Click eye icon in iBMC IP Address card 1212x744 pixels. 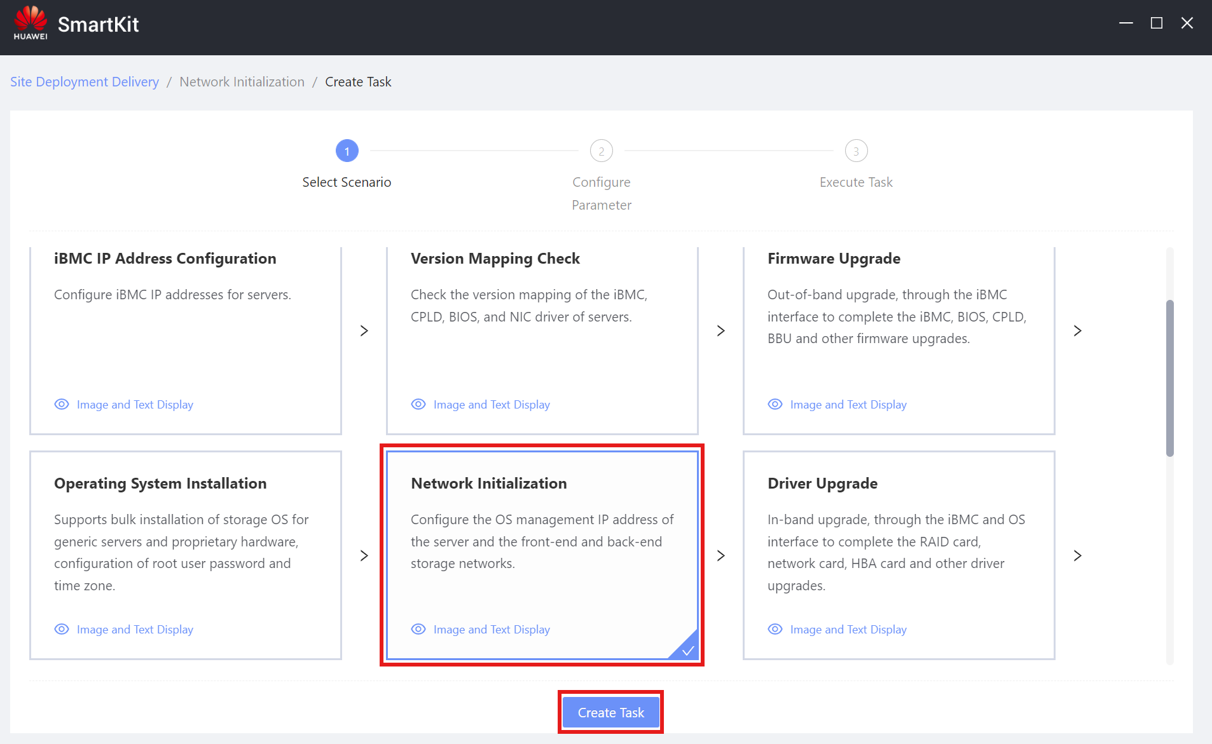pos(62,405)
